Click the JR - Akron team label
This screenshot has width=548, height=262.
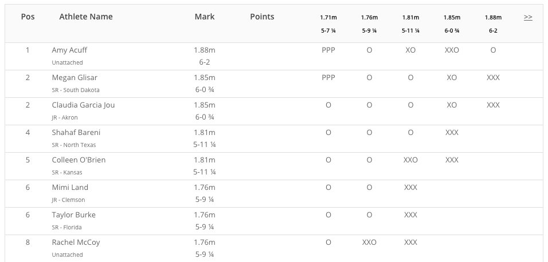tap(65, 118)
